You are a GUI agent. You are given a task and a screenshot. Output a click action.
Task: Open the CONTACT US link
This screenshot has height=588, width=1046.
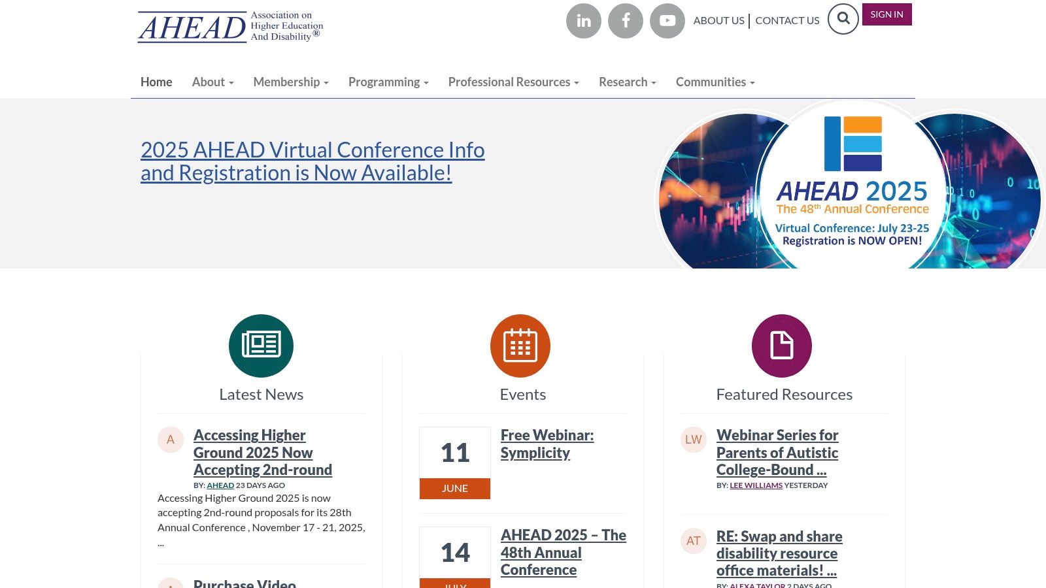point(787,20)
